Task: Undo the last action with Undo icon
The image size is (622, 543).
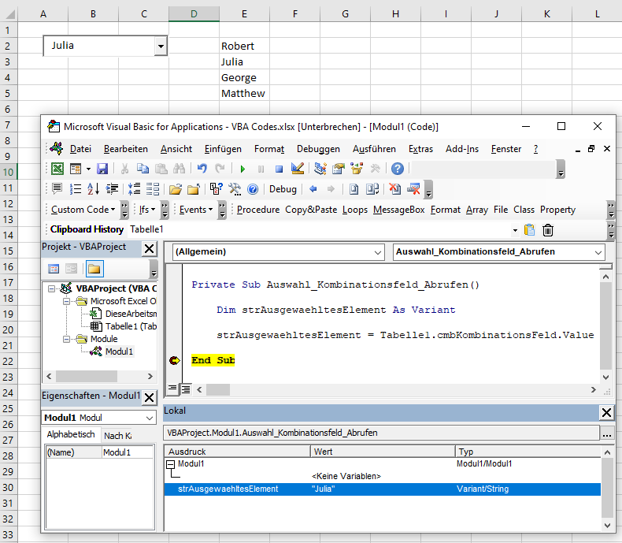Action: pos(202,169)
